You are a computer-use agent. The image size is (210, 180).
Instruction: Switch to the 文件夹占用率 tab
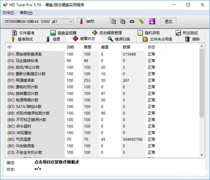point(157,39)
